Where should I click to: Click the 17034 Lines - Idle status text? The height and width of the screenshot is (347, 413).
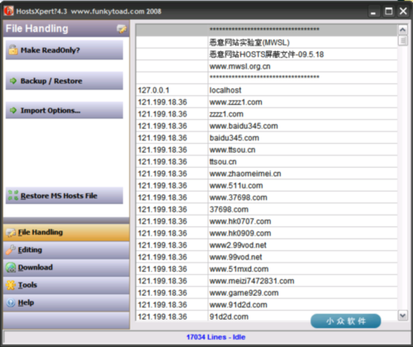(216, 337)
